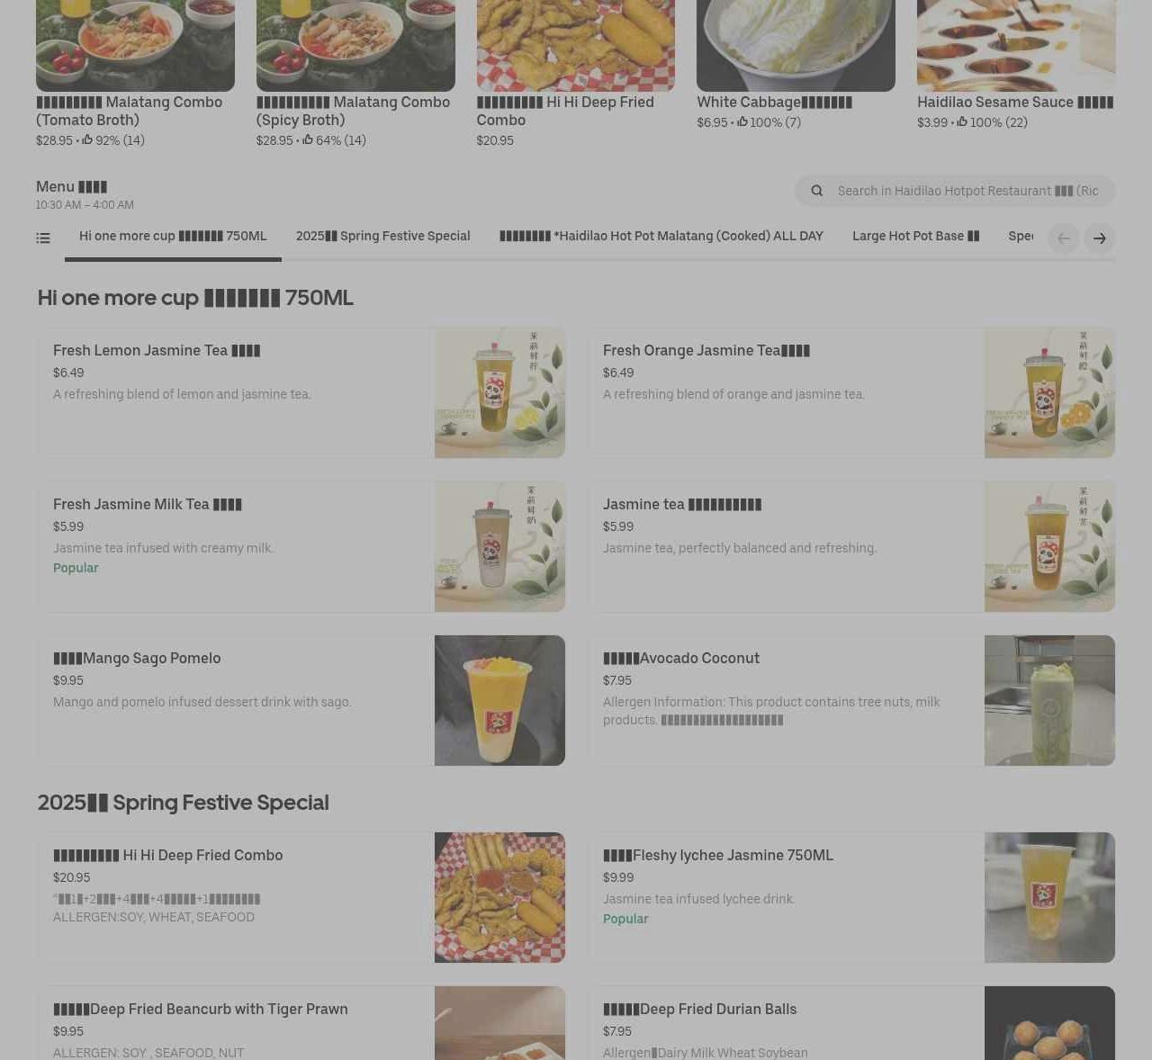Select Hi one more cup 750ML tab
The image size is (1152, 1060).
(x=173, y=237)
